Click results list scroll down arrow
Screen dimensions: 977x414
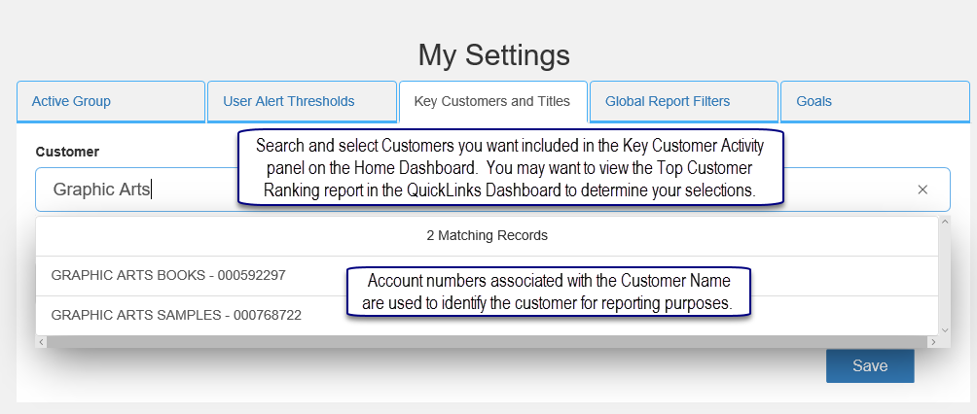(x=945, y=330)
